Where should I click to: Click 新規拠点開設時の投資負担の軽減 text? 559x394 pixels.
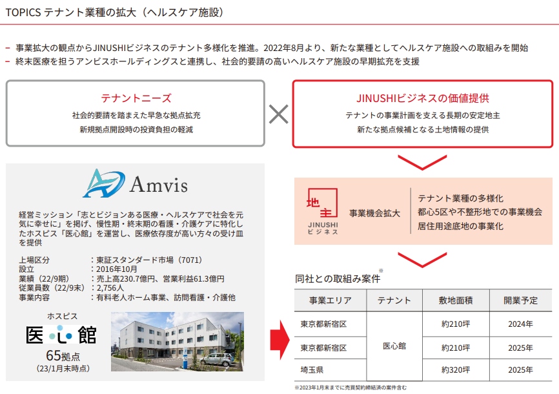tap(136, 130)
